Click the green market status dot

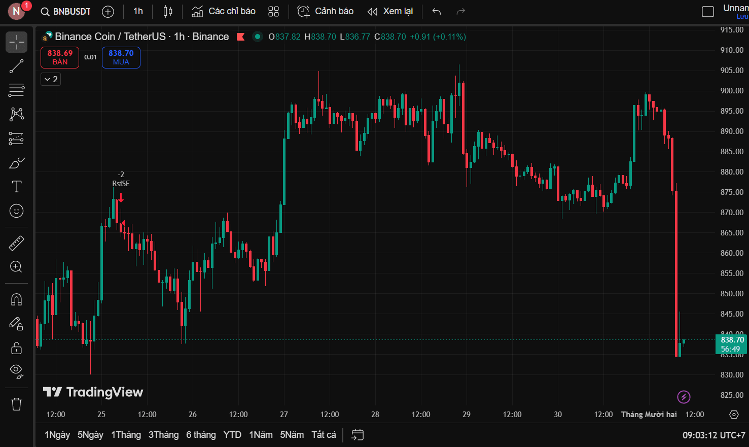point(258,37)
